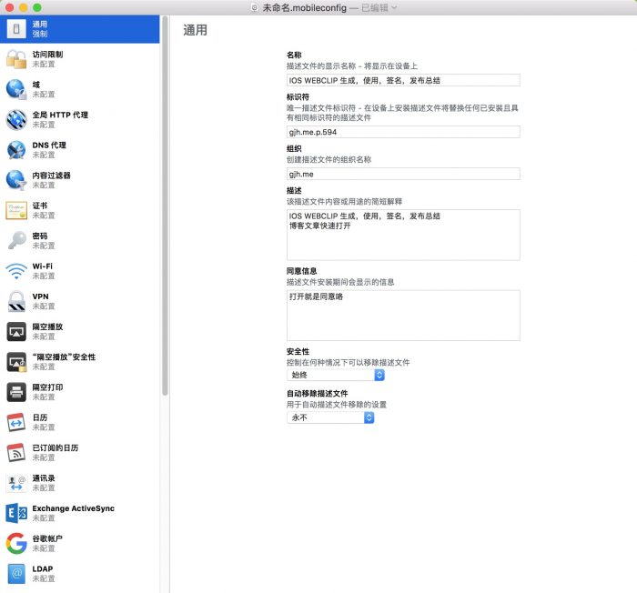The image size is (637, 593).
Task: Open the 日历 calendar icon
Action: click(16, 422)
